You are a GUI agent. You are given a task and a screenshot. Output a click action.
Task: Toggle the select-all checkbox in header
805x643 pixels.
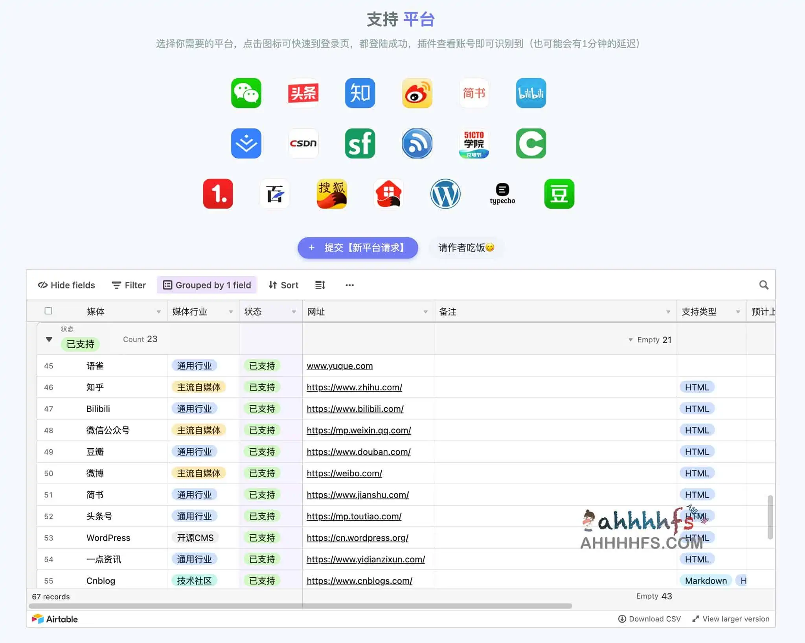48,311
